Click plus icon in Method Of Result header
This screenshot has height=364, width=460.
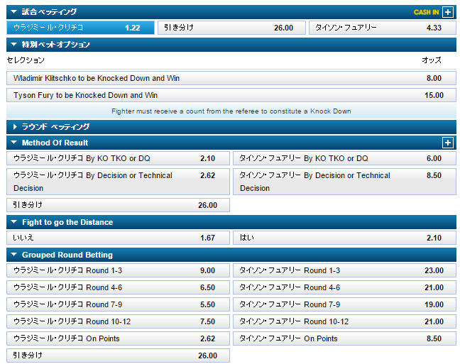click(x=448, y=143)
